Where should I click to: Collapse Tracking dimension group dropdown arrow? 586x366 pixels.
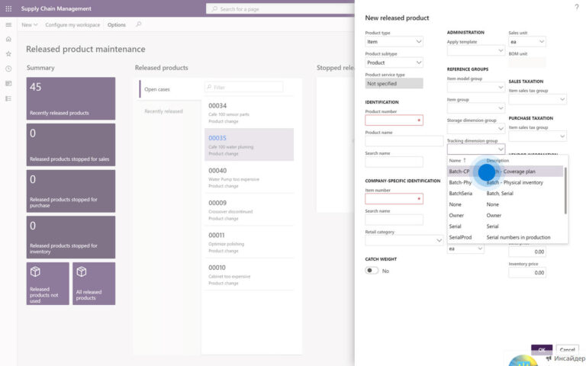pyautogui.click(x=501, y=149)
